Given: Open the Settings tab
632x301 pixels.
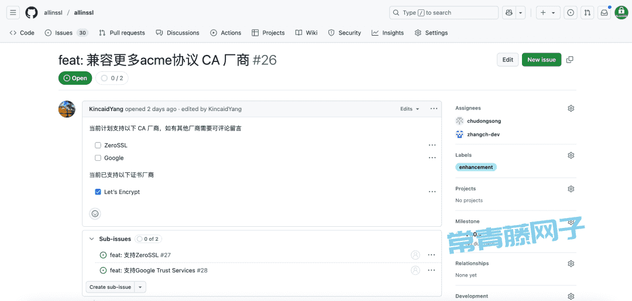Looking at the screenshot, I should (x=431, y=33).
